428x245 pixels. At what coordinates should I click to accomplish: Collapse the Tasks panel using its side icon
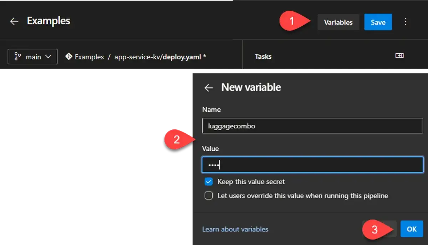point(399,55)
